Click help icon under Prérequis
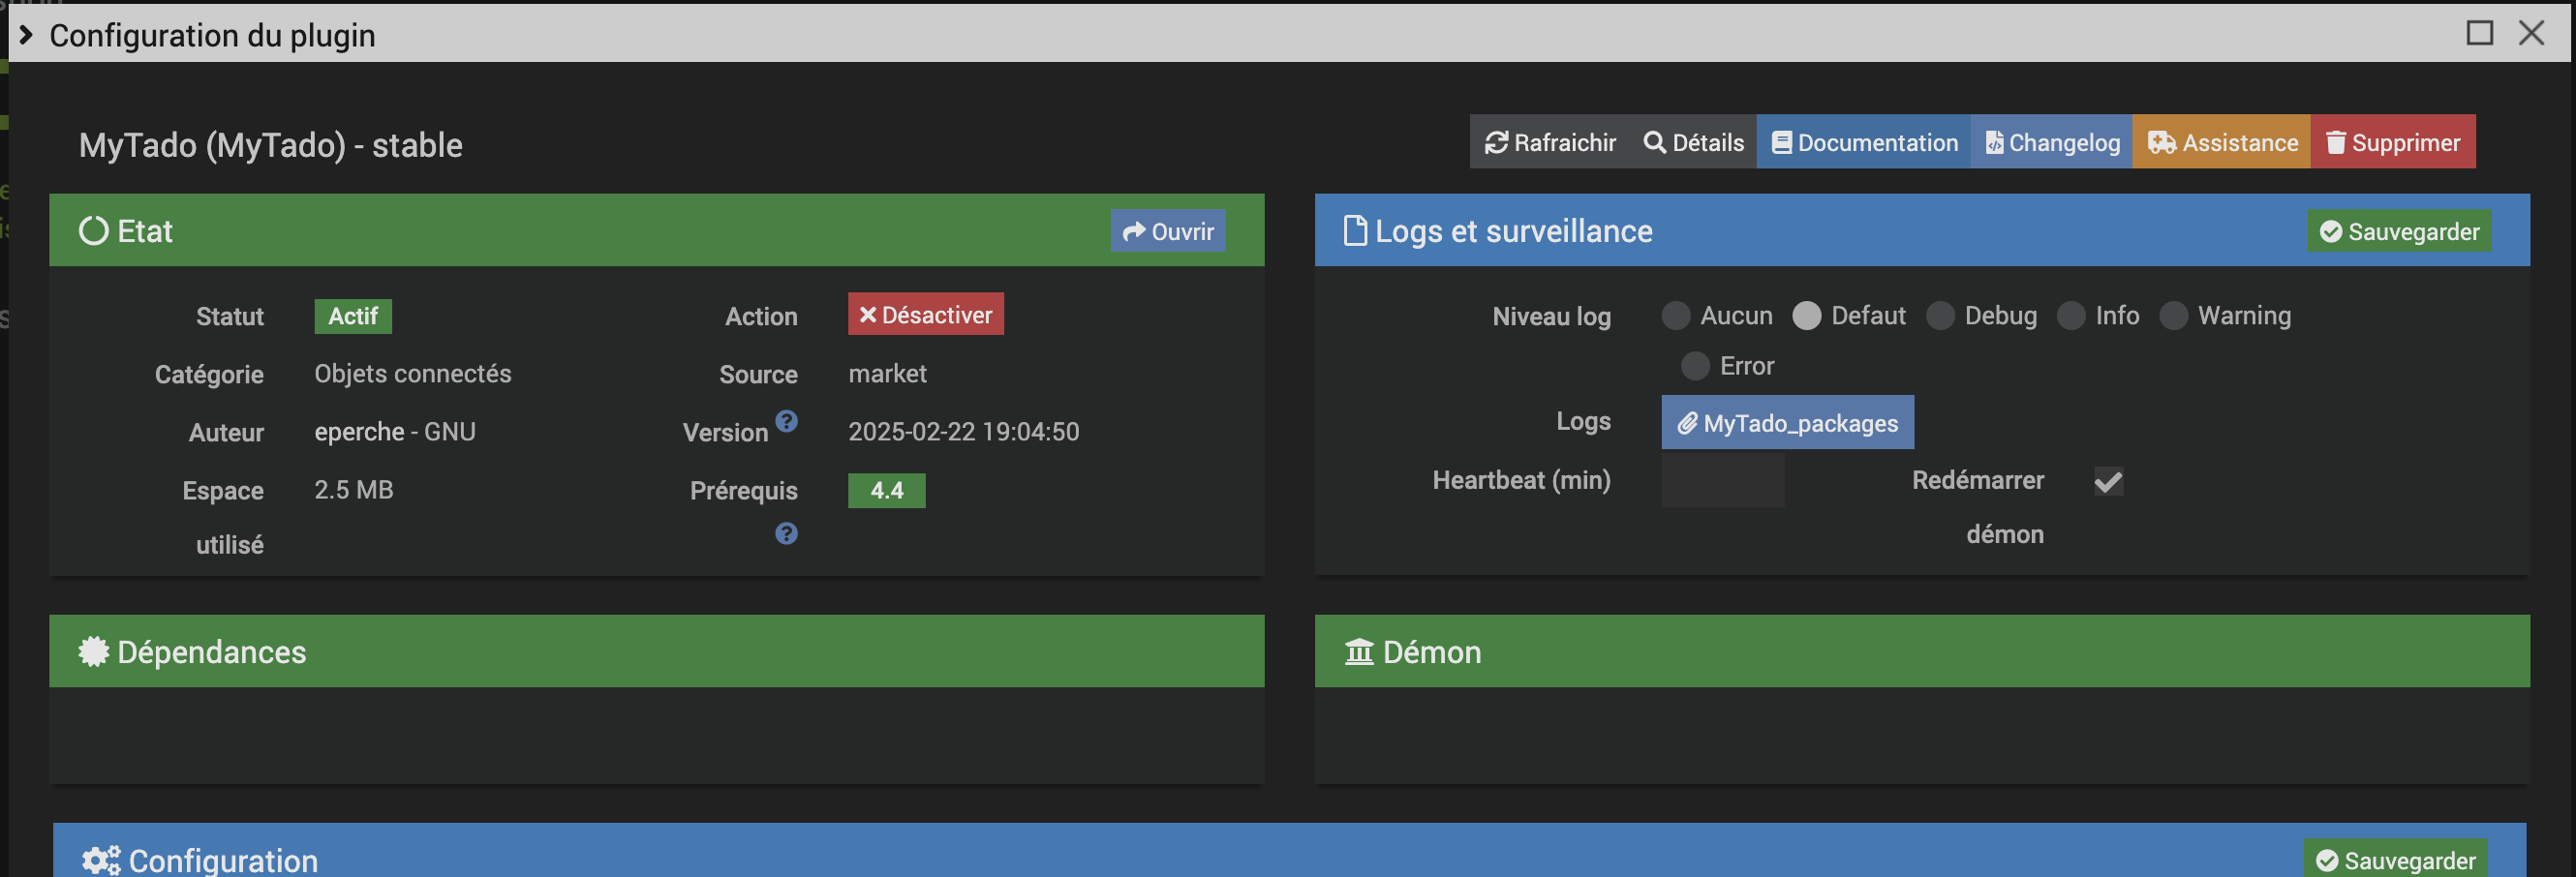Screen dimensions: 2576x877 787,534
